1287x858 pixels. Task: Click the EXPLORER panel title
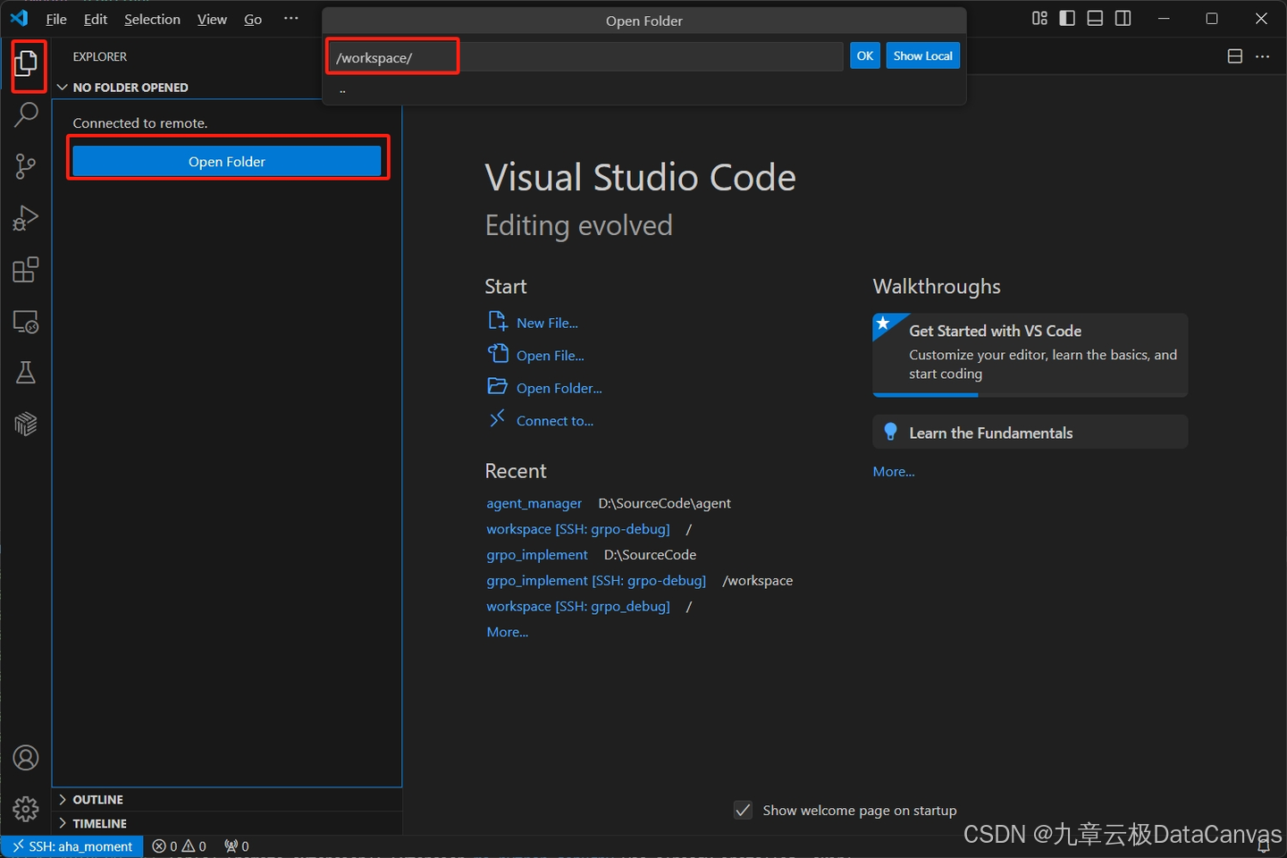100,56
